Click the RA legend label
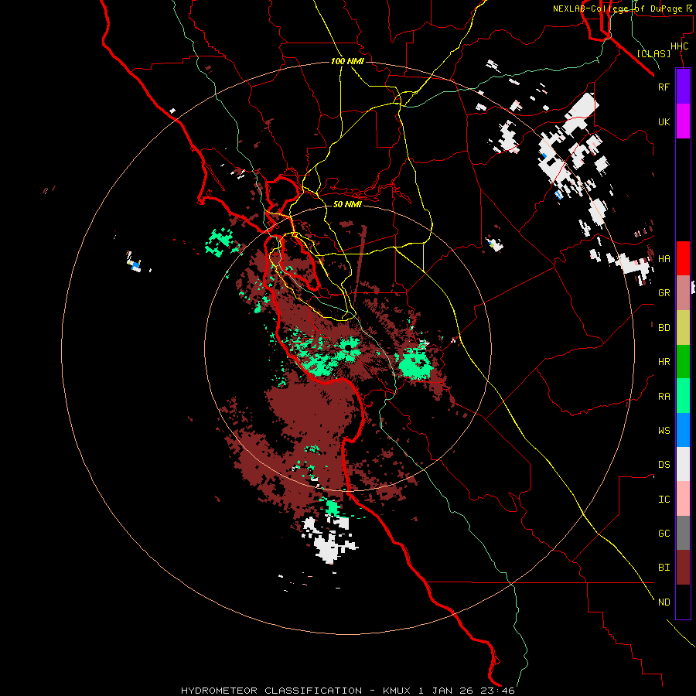696x696 pixels. point(664,397)
